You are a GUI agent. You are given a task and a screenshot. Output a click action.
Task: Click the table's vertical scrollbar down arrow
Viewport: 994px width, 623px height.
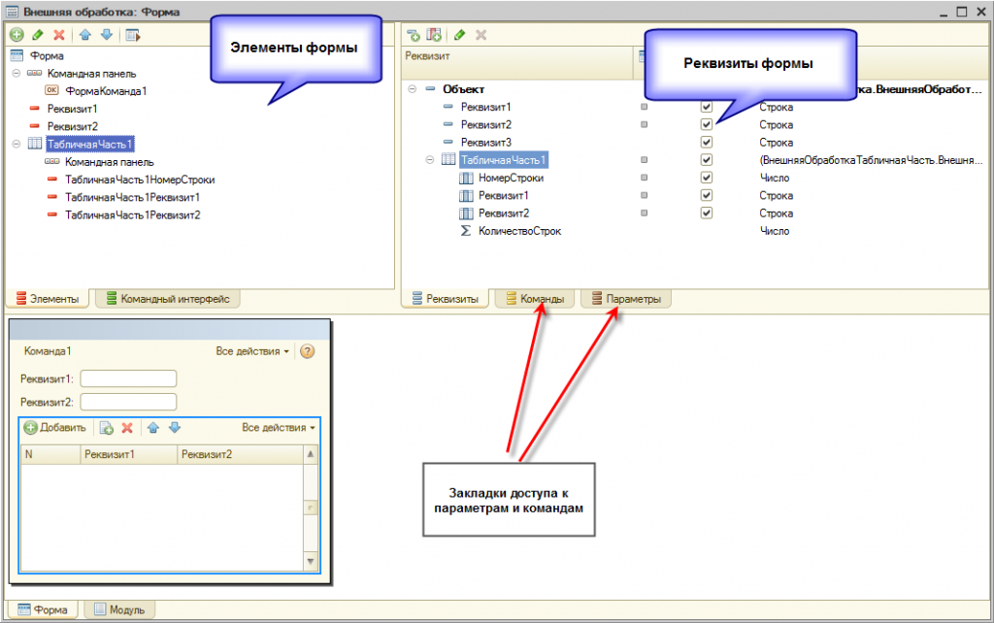pos(311,561)
